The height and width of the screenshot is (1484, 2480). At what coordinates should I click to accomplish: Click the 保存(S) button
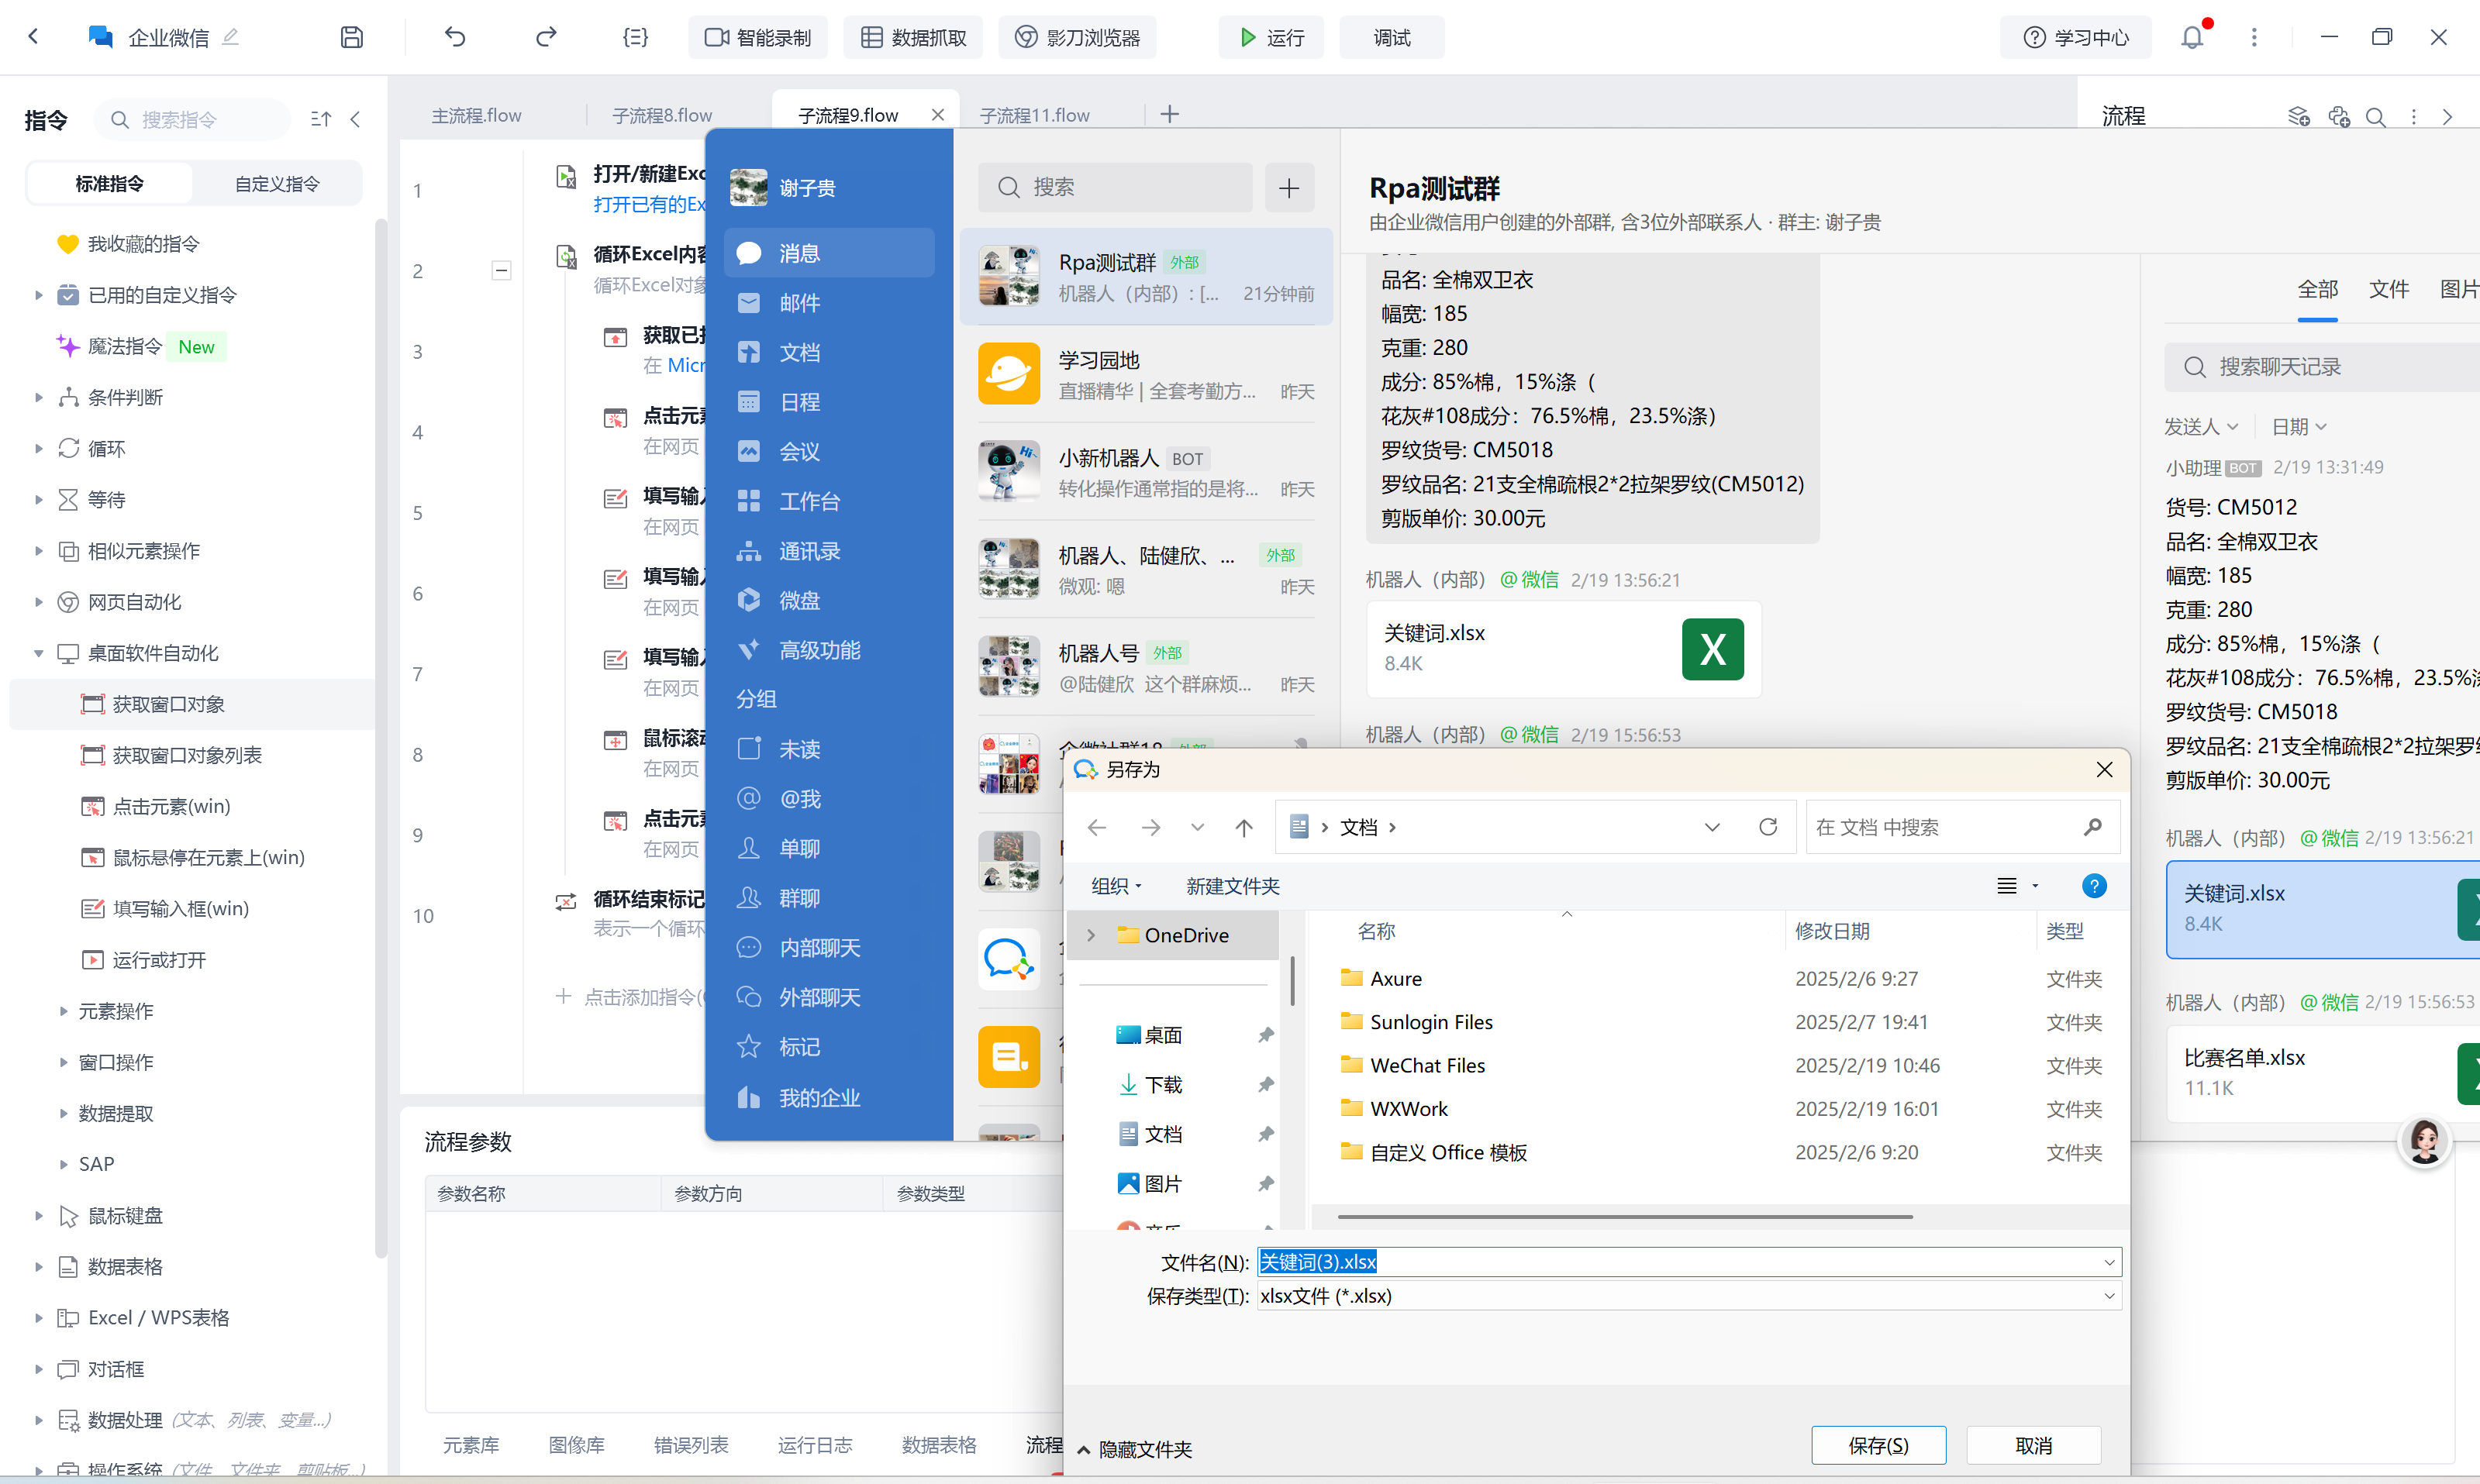point(1878,1445)
